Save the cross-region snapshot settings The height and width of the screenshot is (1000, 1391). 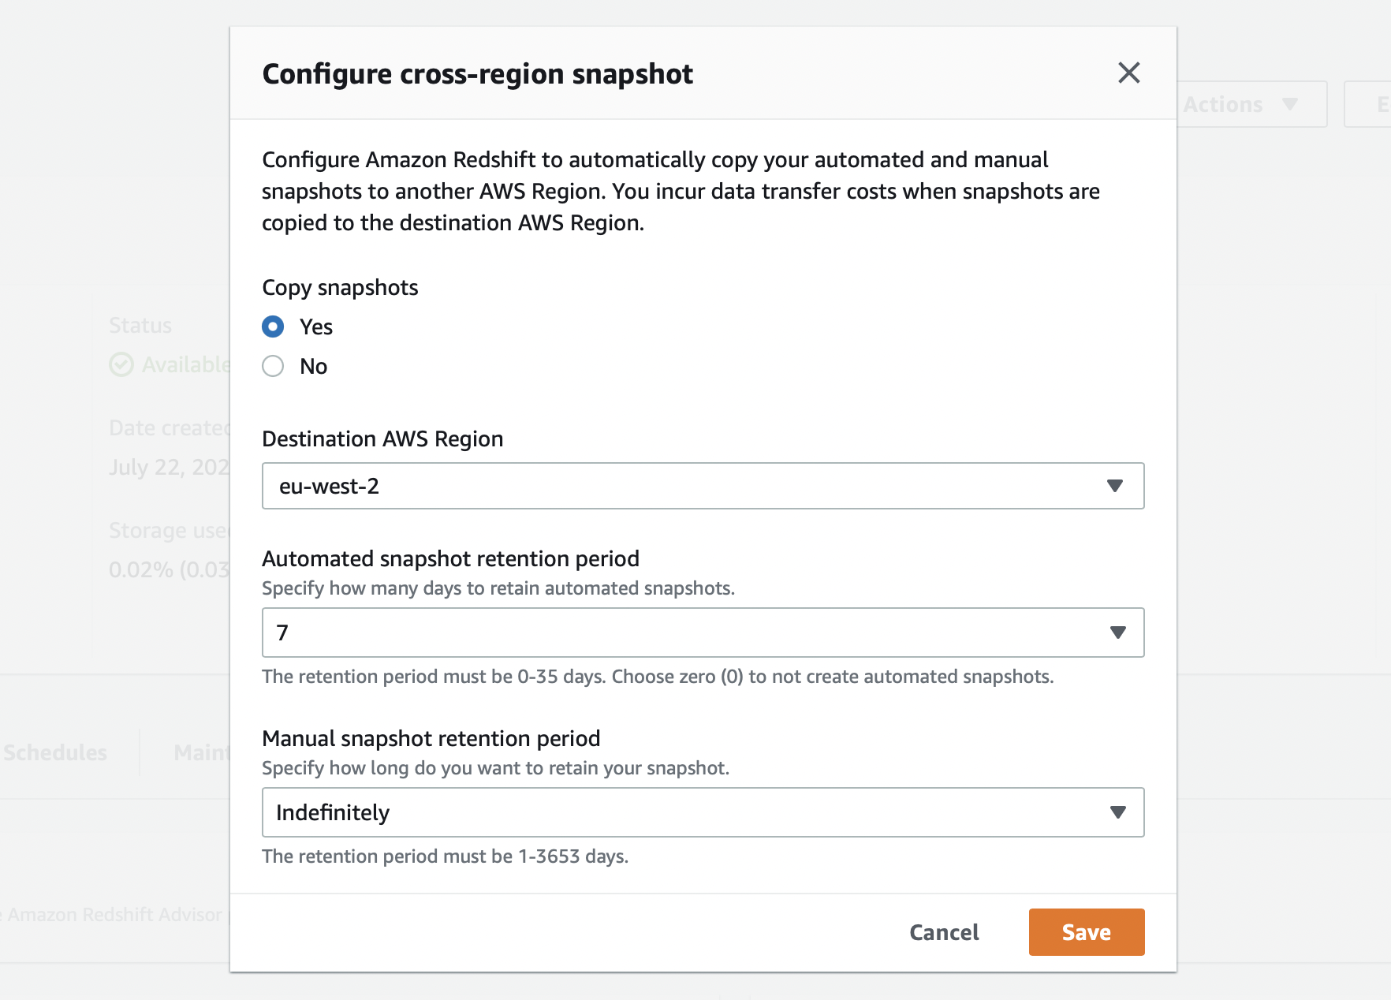click(x=1087, y=932)
